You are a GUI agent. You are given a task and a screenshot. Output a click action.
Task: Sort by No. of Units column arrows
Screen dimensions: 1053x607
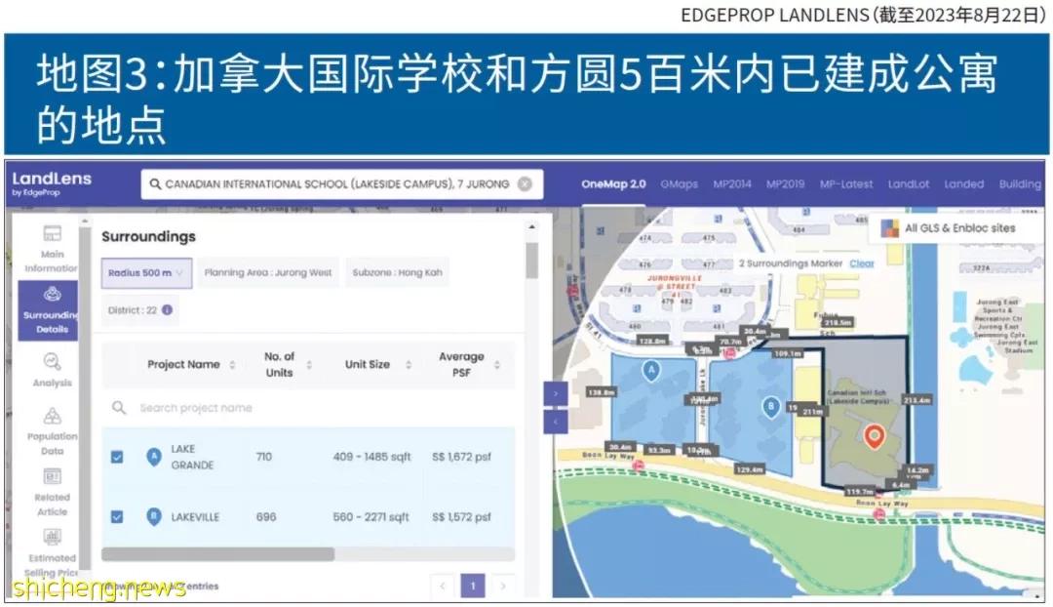pyautogui.click(x=309, y=365)
